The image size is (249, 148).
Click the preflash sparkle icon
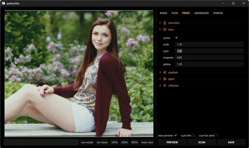pyautogui.click(x=165, y=73)
